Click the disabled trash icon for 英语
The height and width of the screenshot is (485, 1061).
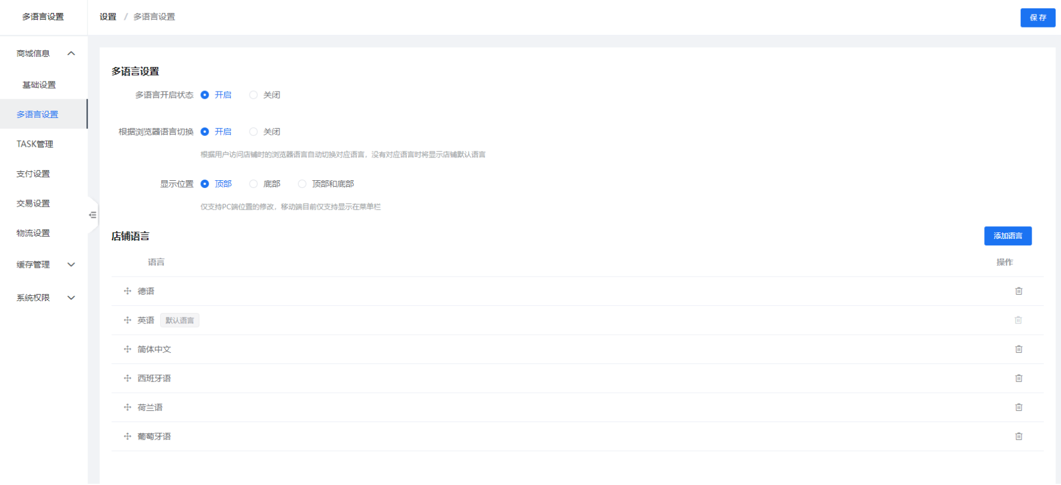(1018, 320)
